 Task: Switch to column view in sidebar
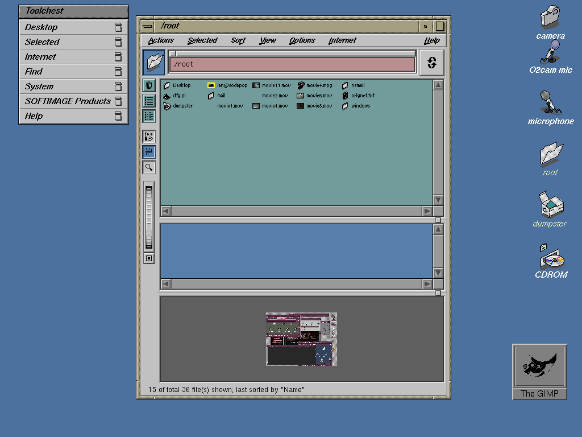pos(149,116)
